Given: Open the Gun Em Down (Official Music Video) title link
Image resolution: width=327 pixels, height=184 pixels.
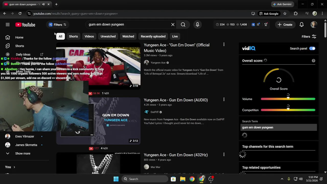Looking at the screenshot, I should 177,48.
